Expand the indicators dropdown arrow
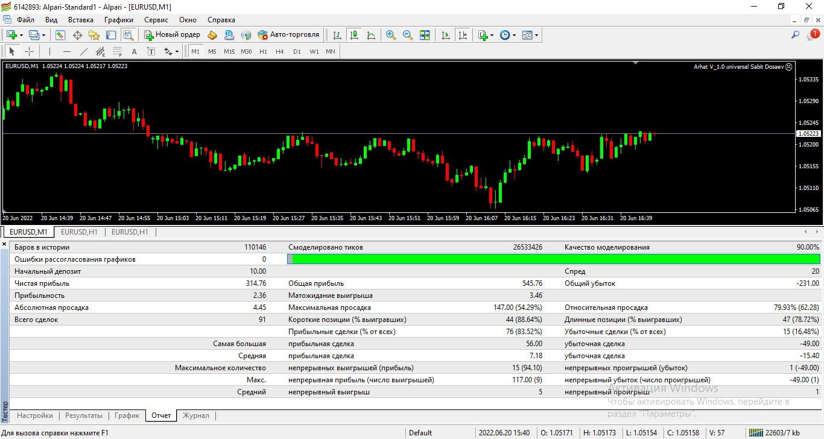Viewport: 824px width, 439px height. [x=492, y=35]
